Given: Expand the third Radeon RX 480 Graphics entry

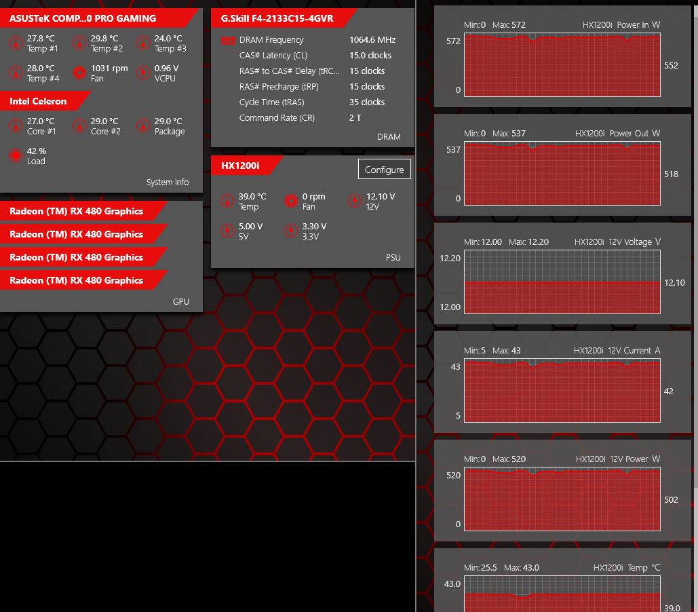Looking at the screenshot, I should (x=83, y=257).
